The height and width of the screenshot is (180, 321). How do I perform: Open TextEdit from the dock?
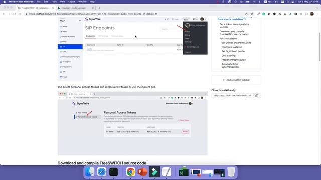pyautogui.click(x=166, y=172)
